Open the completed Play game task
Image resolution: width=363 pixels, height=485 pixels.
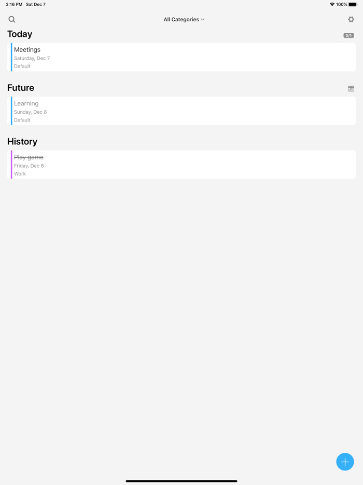tap(181, 165)
